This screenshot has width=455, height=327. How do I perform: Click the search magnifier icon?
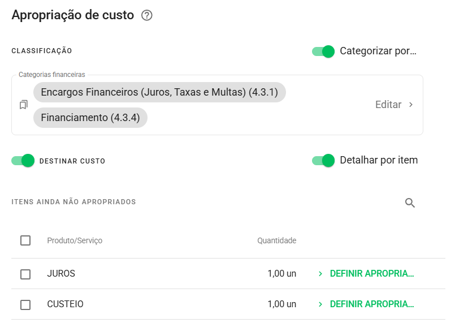[x=410, y=203]
